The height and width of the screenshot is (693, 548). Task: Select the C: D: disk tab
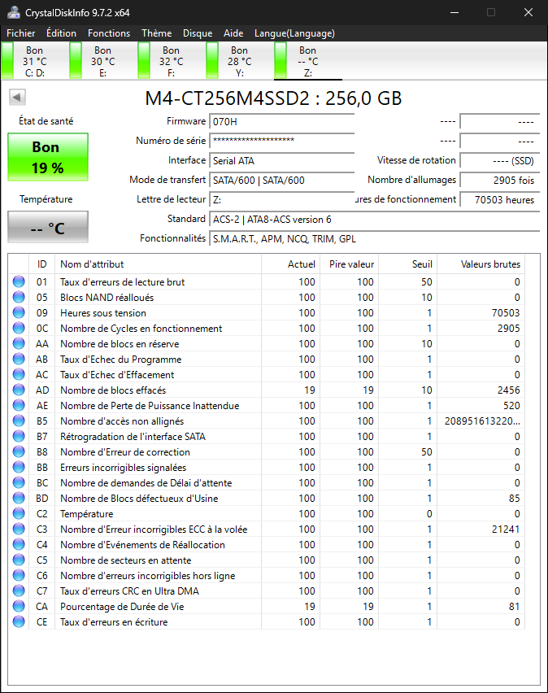(34, 62)
